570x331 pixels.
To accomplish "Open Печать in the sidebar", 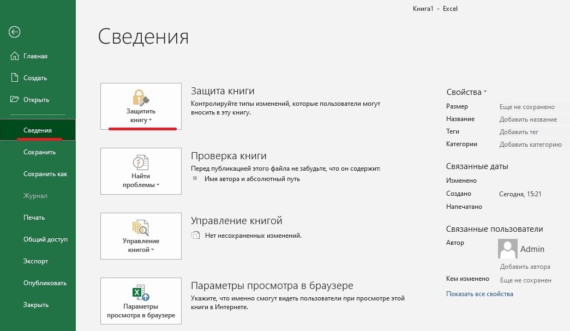I will pyautogui.click(x=38, y=217).
